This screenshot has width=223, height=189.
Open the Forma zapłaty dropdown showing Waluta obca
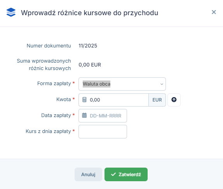click(x=122, y=84)
